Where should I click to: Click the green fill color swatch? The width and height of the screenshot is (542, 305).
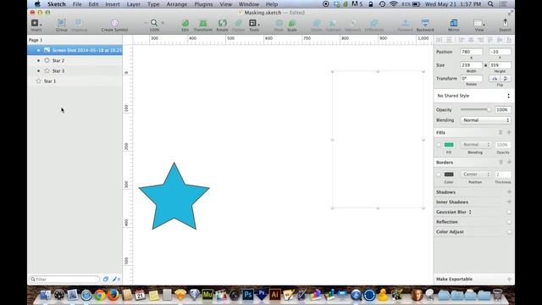click(x=449, y=145)
